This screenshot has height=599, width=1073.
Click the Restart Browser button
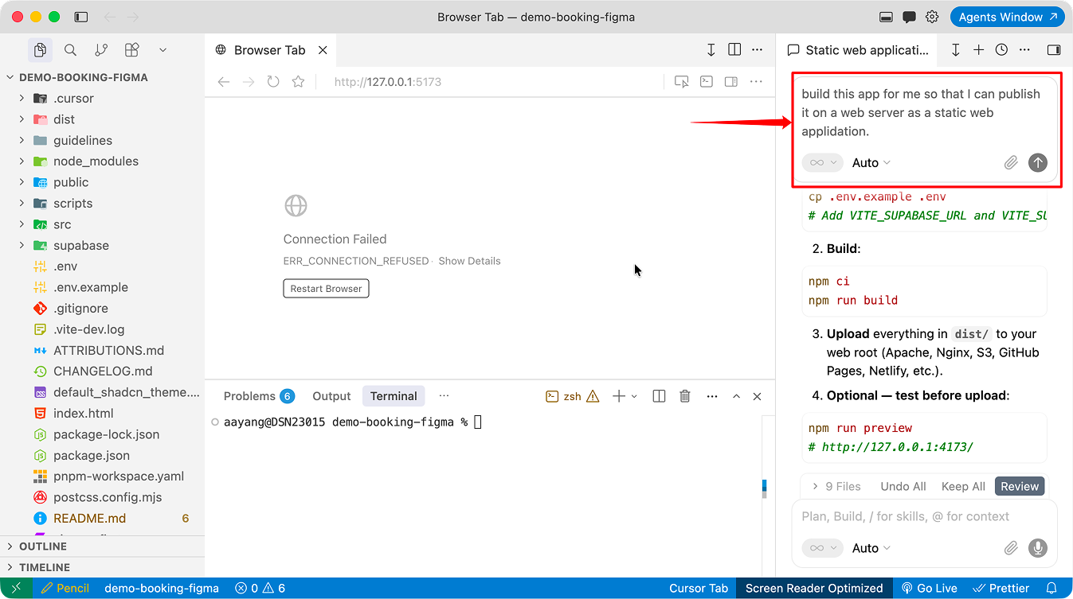click(x=326, y=289)
